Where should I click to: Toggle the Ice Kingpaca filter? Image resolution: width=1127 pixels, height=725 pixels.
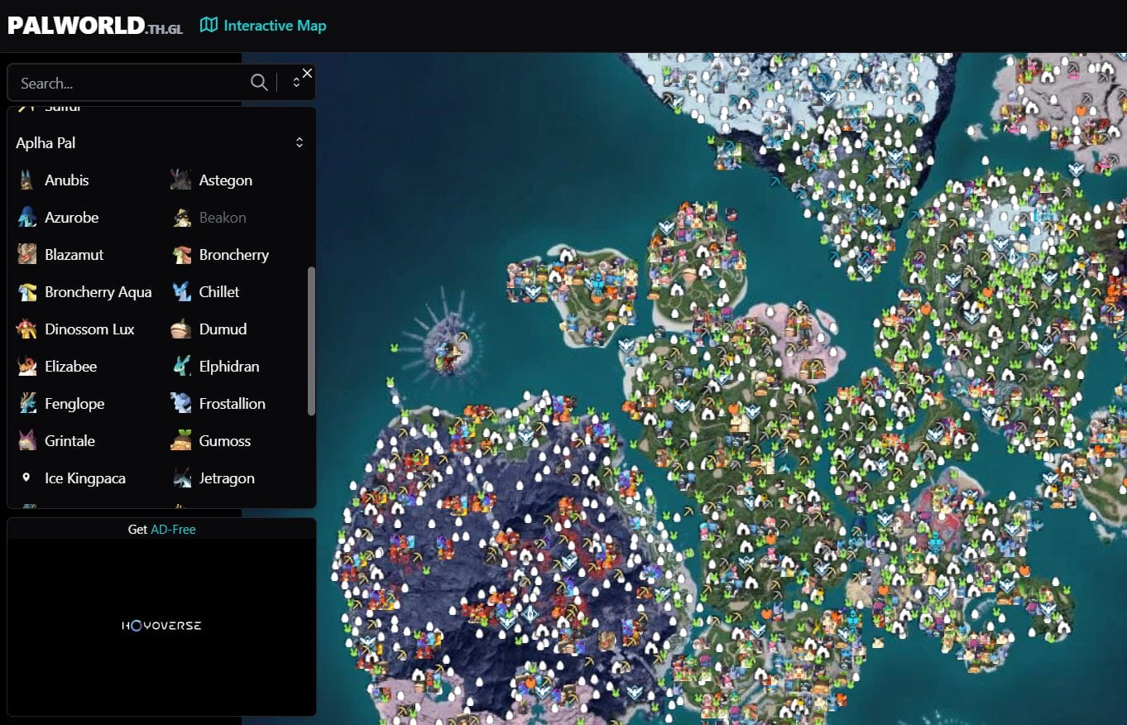(73, 478)
